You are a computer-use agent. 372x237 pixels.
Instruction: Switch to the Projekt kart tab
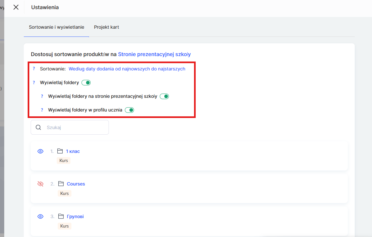pos(106,27)
